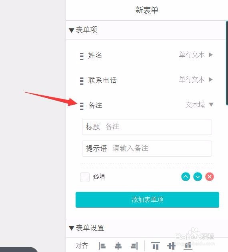Set vertical top alignment

point(155,246)
